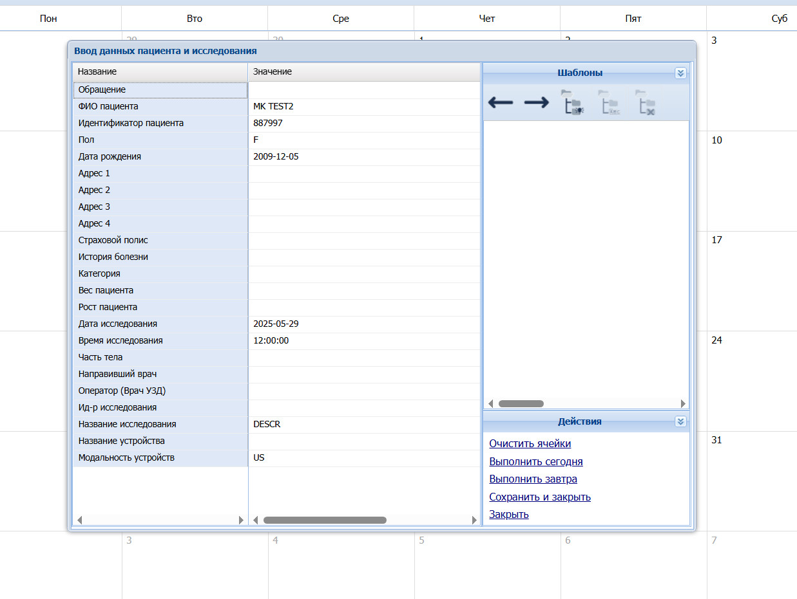The height and width of the screenshot is (599, 797).
Task: Select the История болезни row label
Action: click(160, 257)
